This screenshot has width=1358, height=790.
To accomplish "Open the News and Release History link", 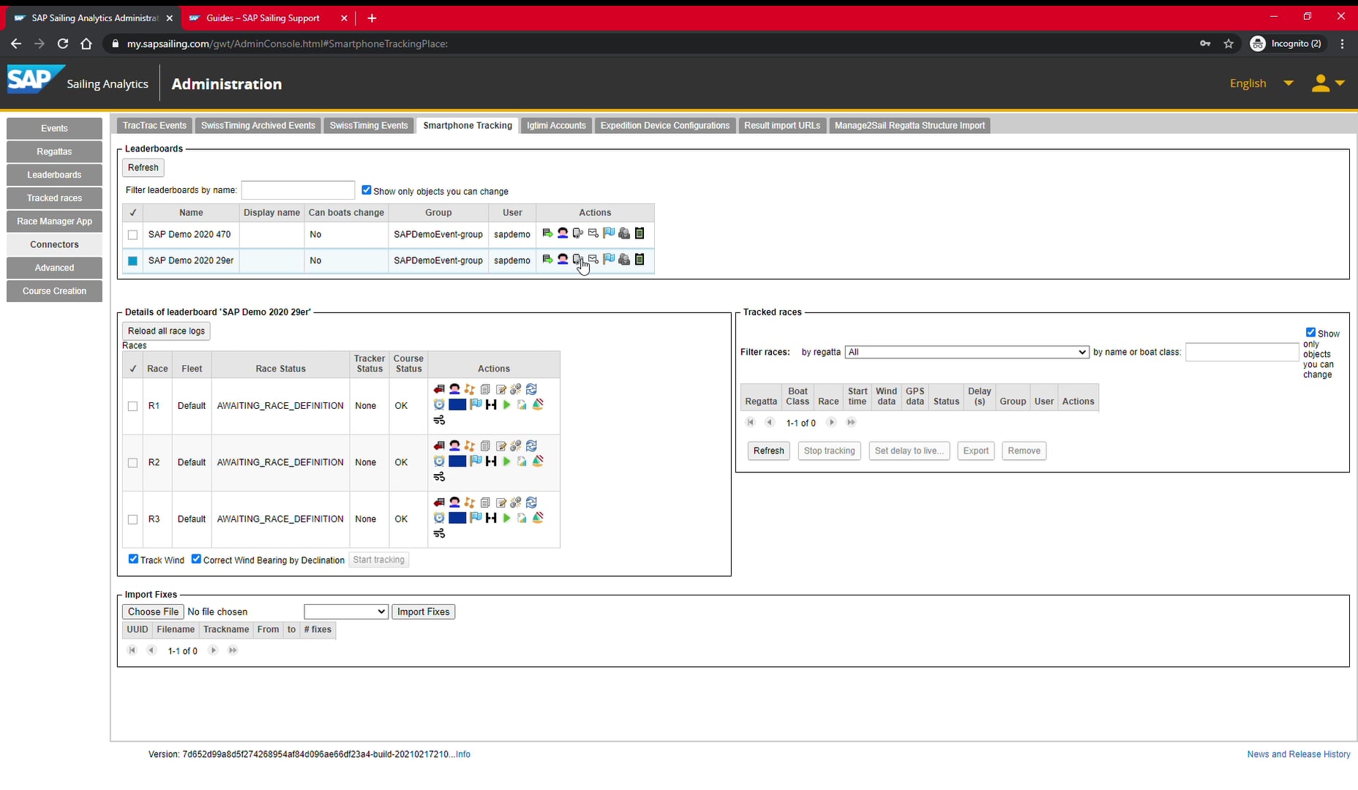I will tap(1298, 754).
